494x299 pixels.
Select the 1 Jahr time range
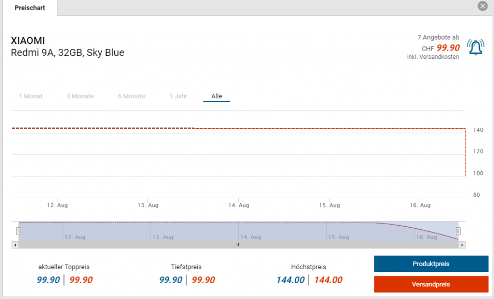pyautogui.click(x=178, y=96)
